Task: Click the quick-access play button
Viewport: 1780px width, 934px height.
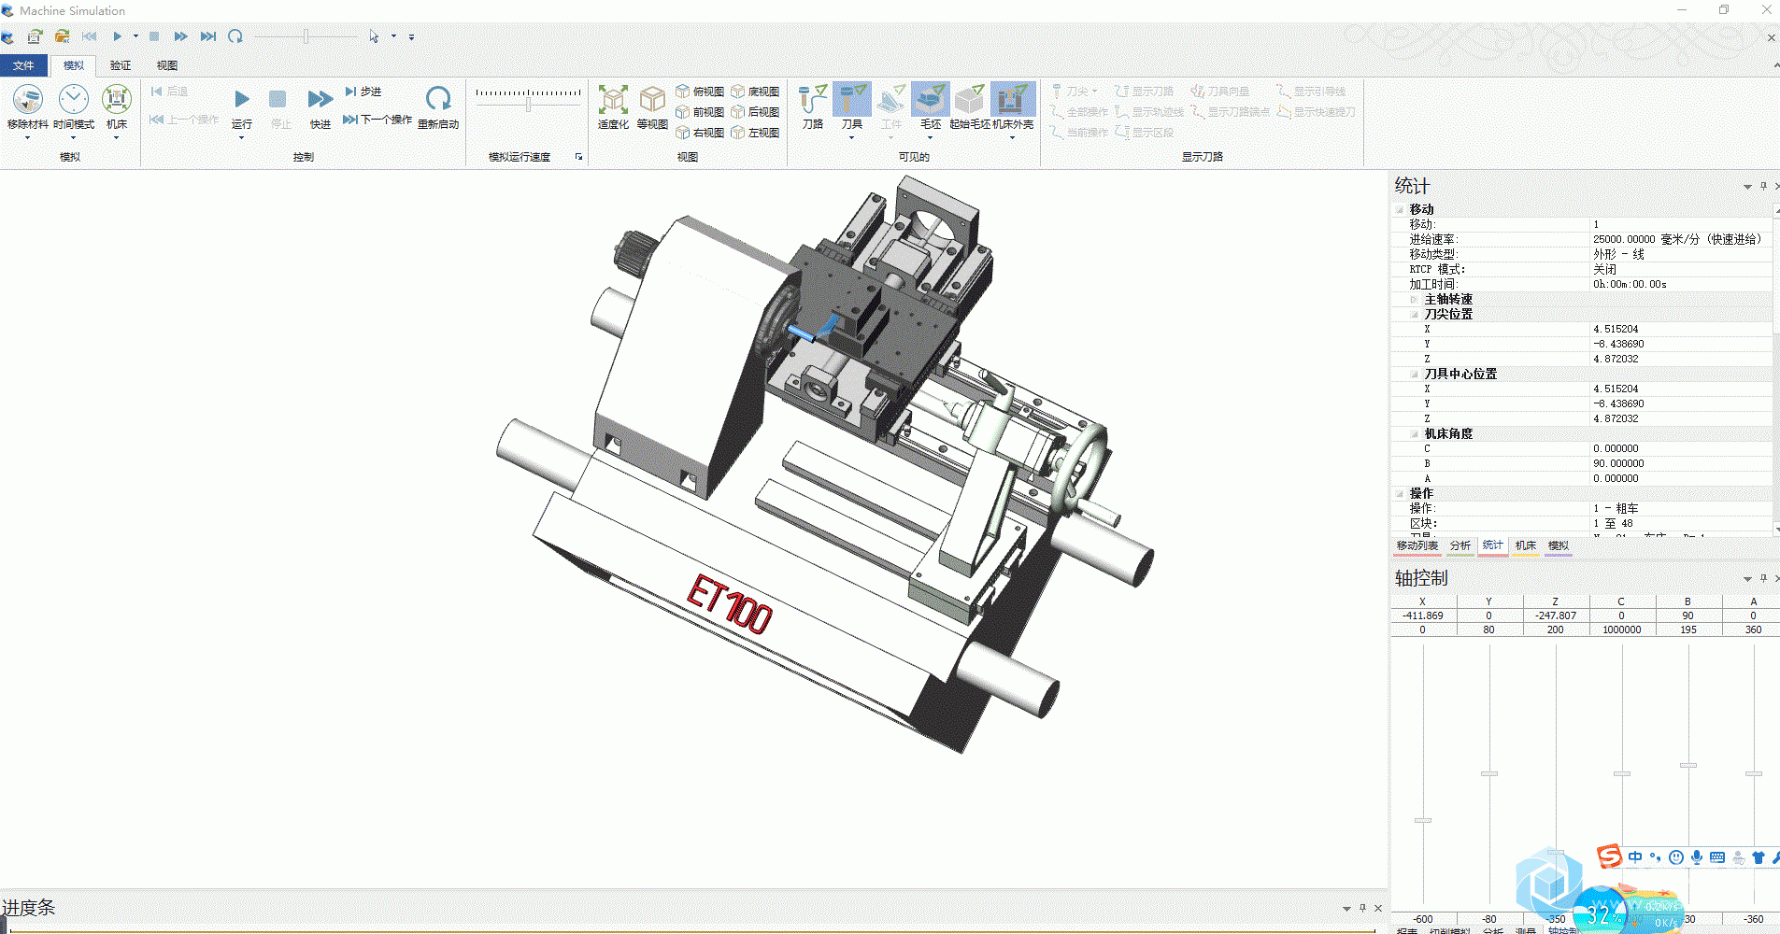Action: coord(117,36)
